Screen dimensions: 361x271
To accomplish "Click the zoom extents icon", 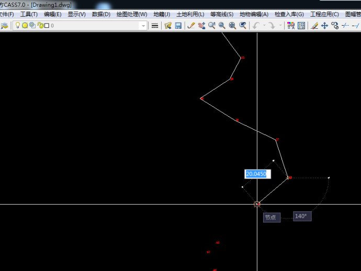I will coord(232,25).
